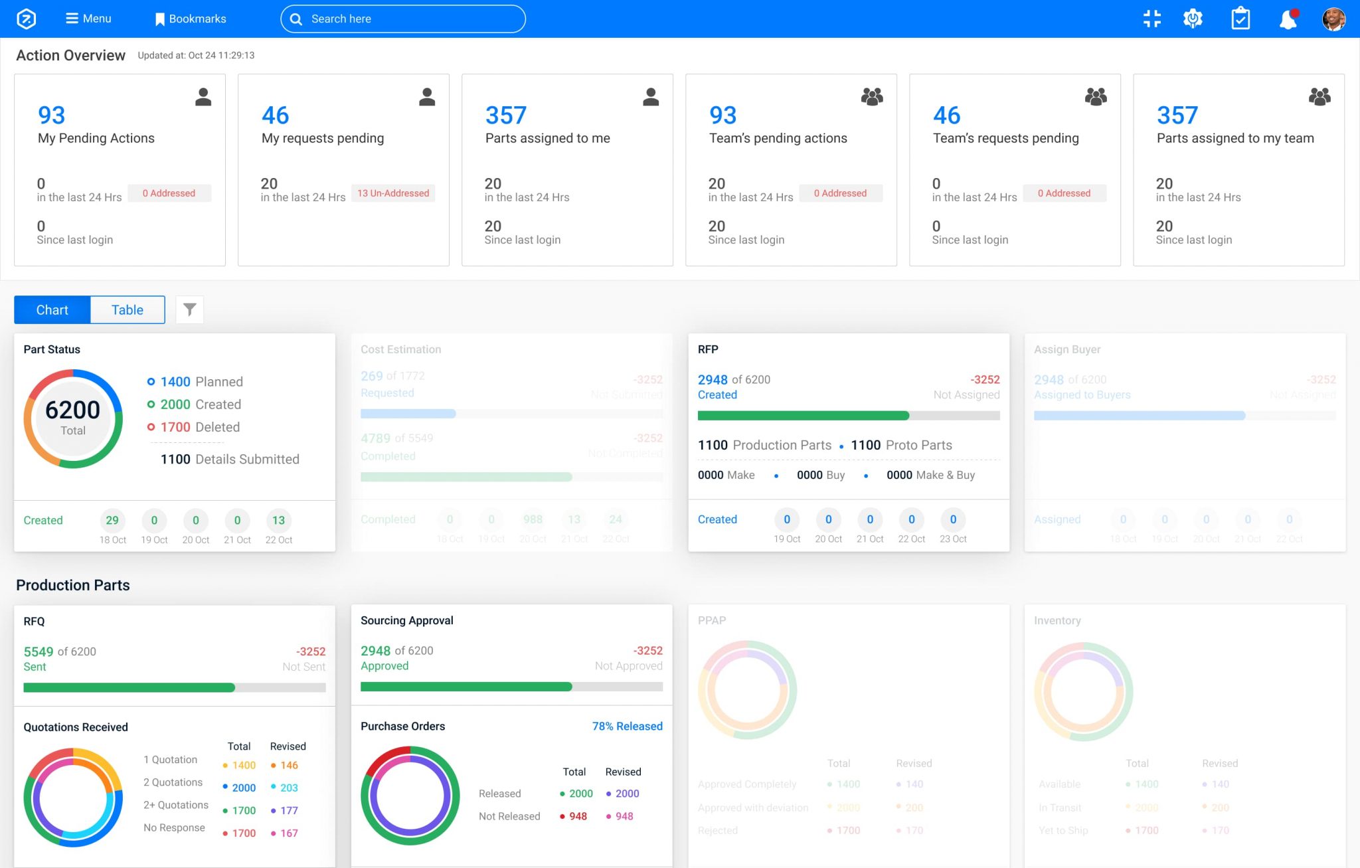Click the Part Status donut chart
Viewport: 1360px width, 868px height.
pos(73,418)
